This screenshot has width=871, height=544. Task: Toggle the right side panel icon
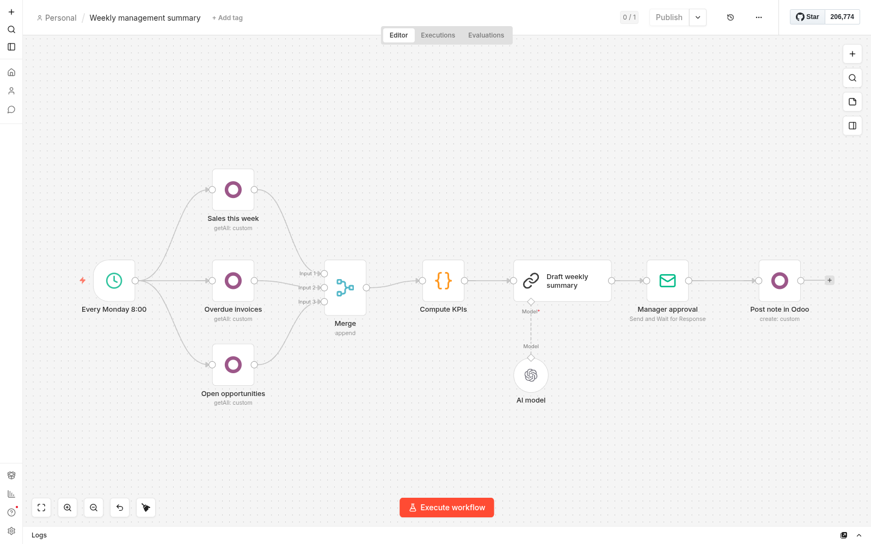[852, 126]
